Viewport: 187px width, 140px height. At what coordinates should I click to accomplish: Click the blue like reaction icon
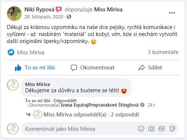pos(11,52)
